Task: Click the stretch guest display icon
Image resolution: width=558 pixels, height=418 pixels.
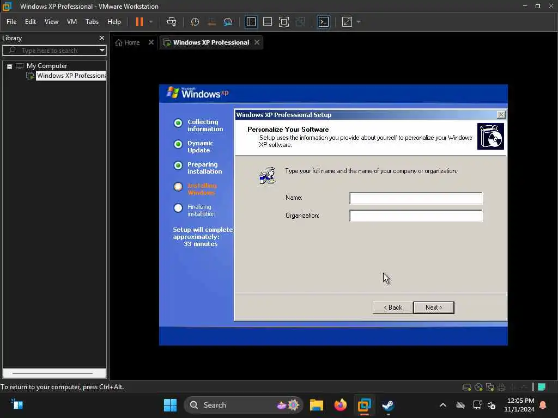Action: point(347,22)
